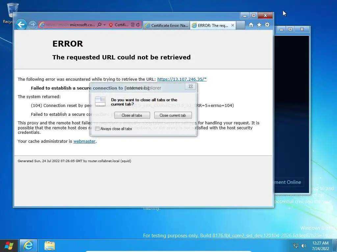
Task: Open the Certificate error security report label
Action: point(121,25)
